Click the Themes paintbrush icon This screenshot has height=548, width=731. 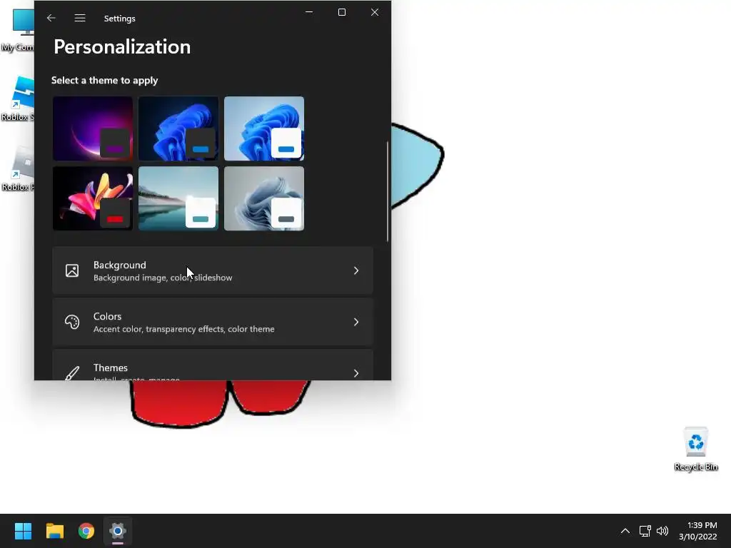coord(72,372)
